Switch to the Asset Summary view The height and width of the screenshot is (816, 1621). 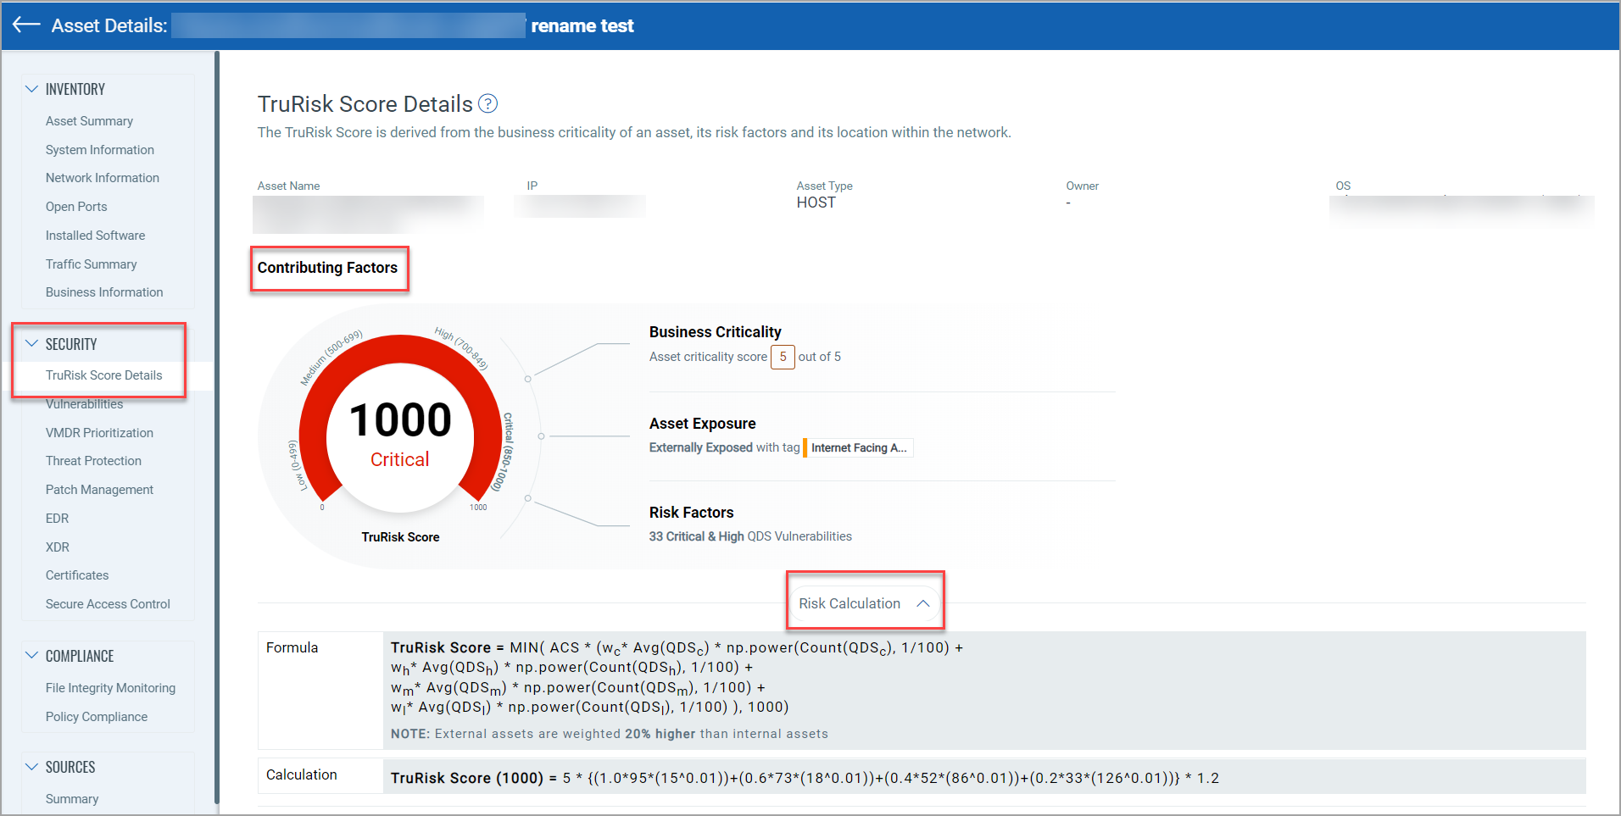coord(89,120)
